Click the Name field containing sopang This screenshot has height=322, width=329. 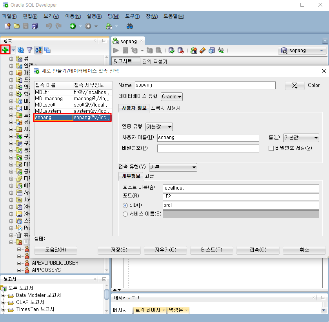205,85
